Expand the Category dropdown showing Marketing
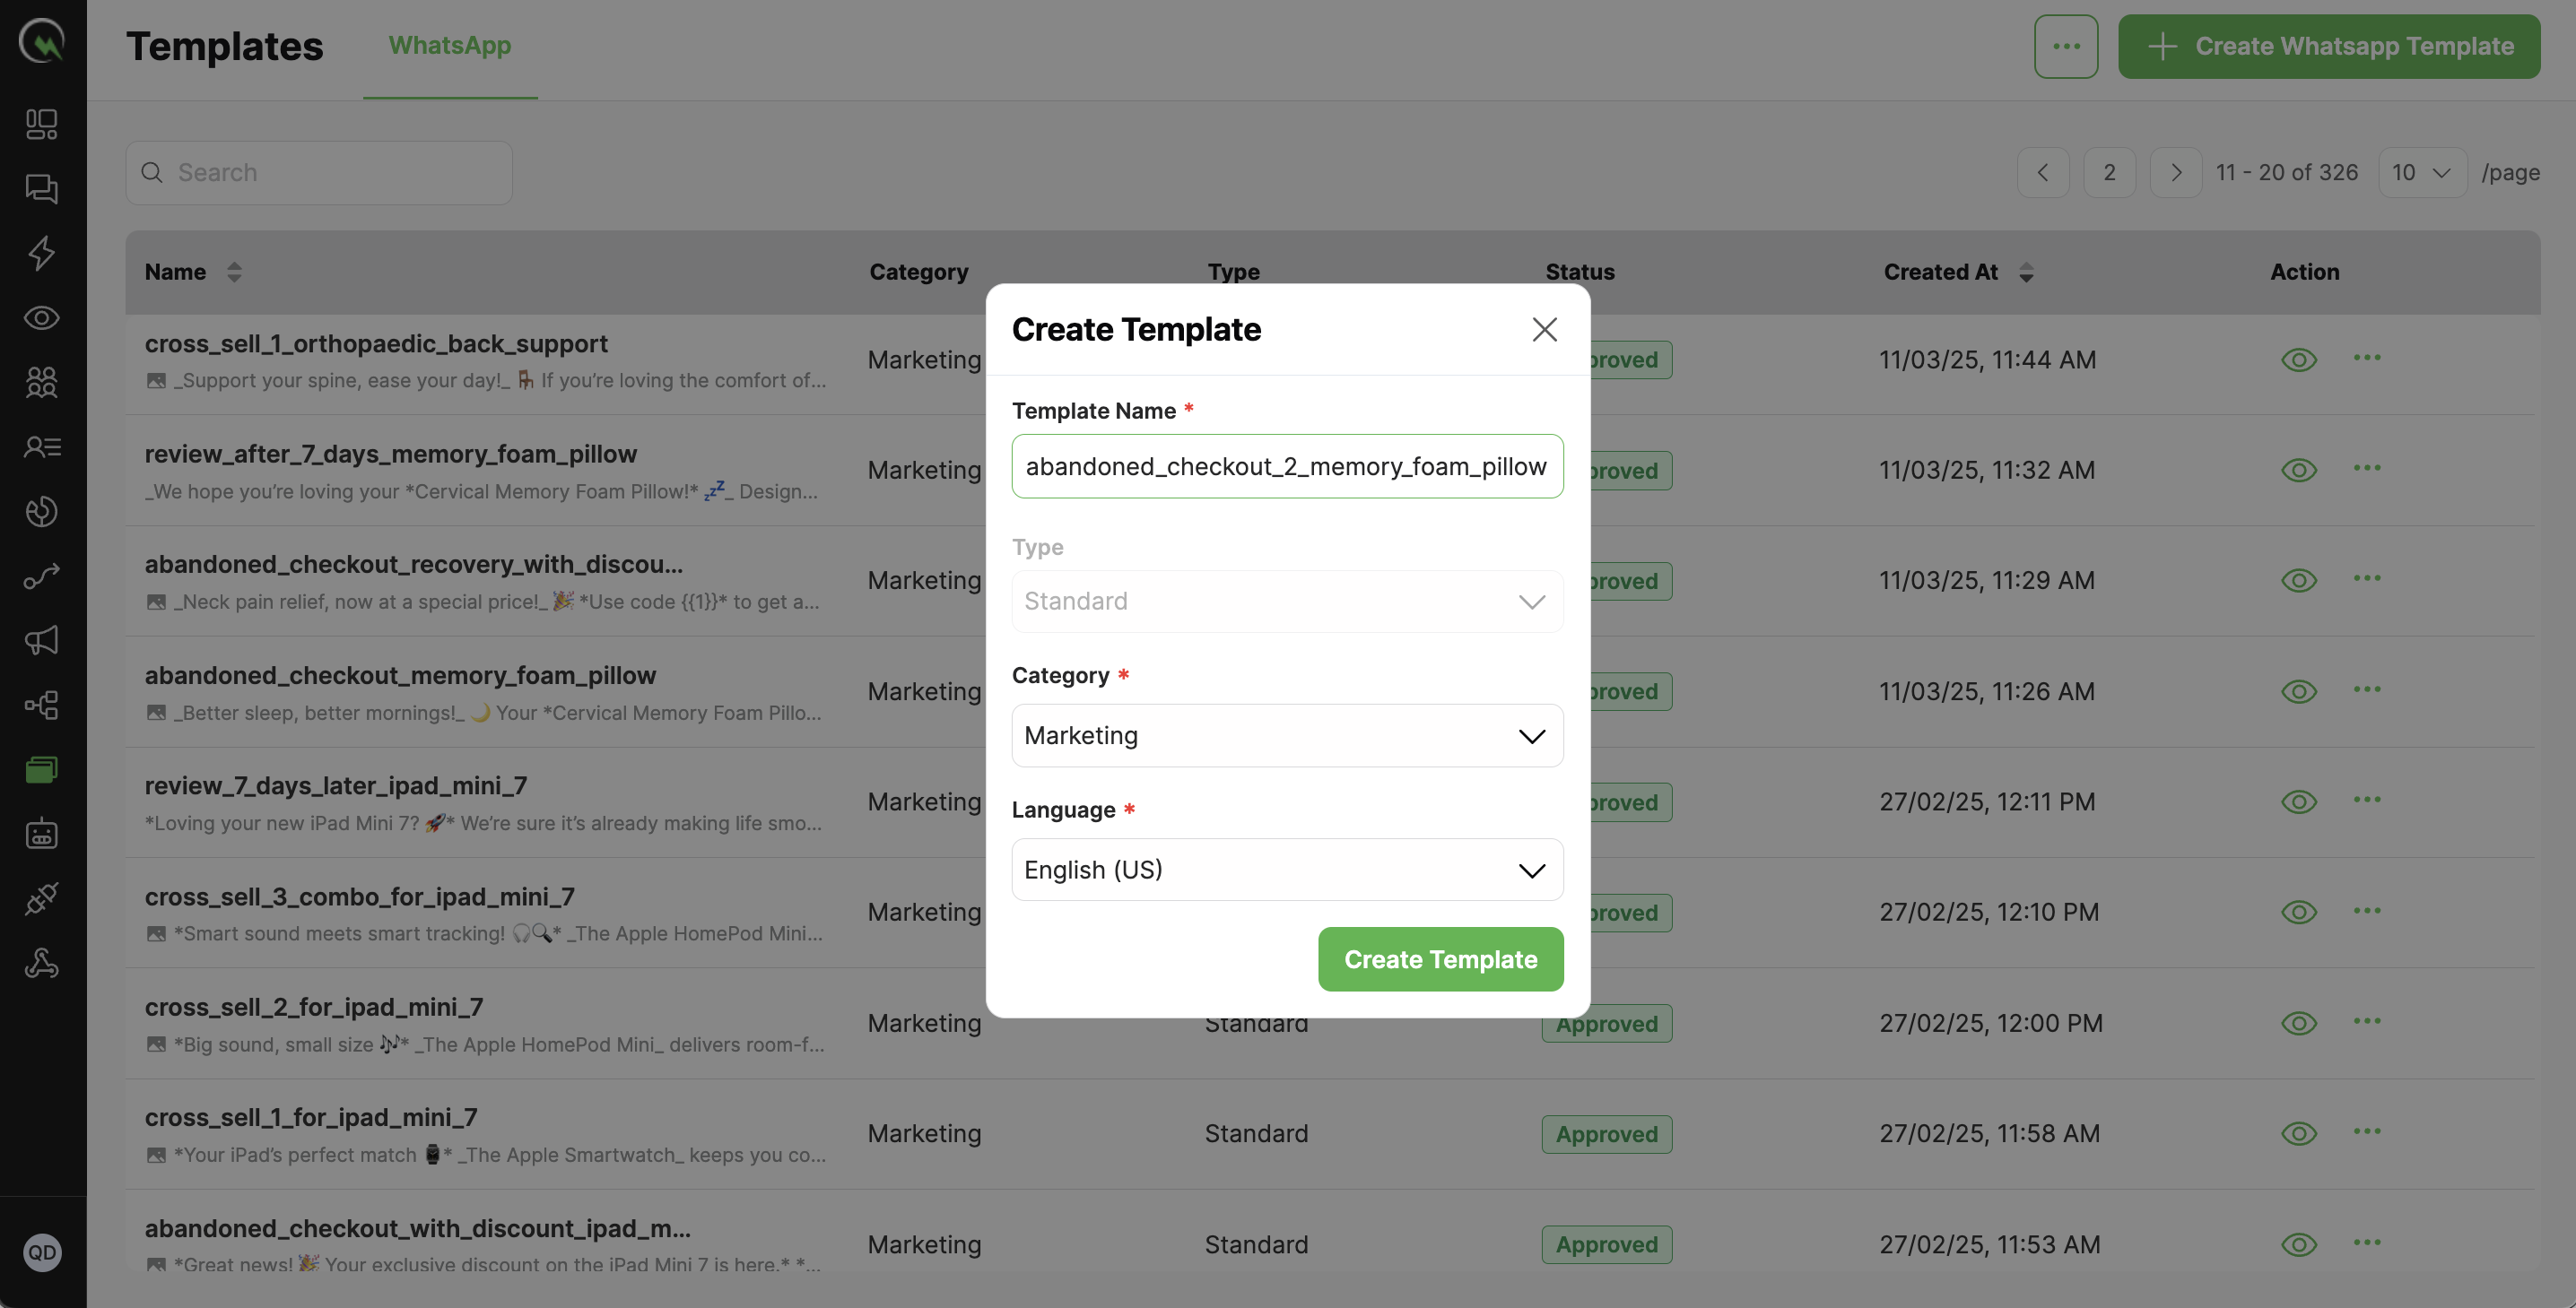The height and width of the screenshot is (1308, 2576). (x=1287, y=735)
